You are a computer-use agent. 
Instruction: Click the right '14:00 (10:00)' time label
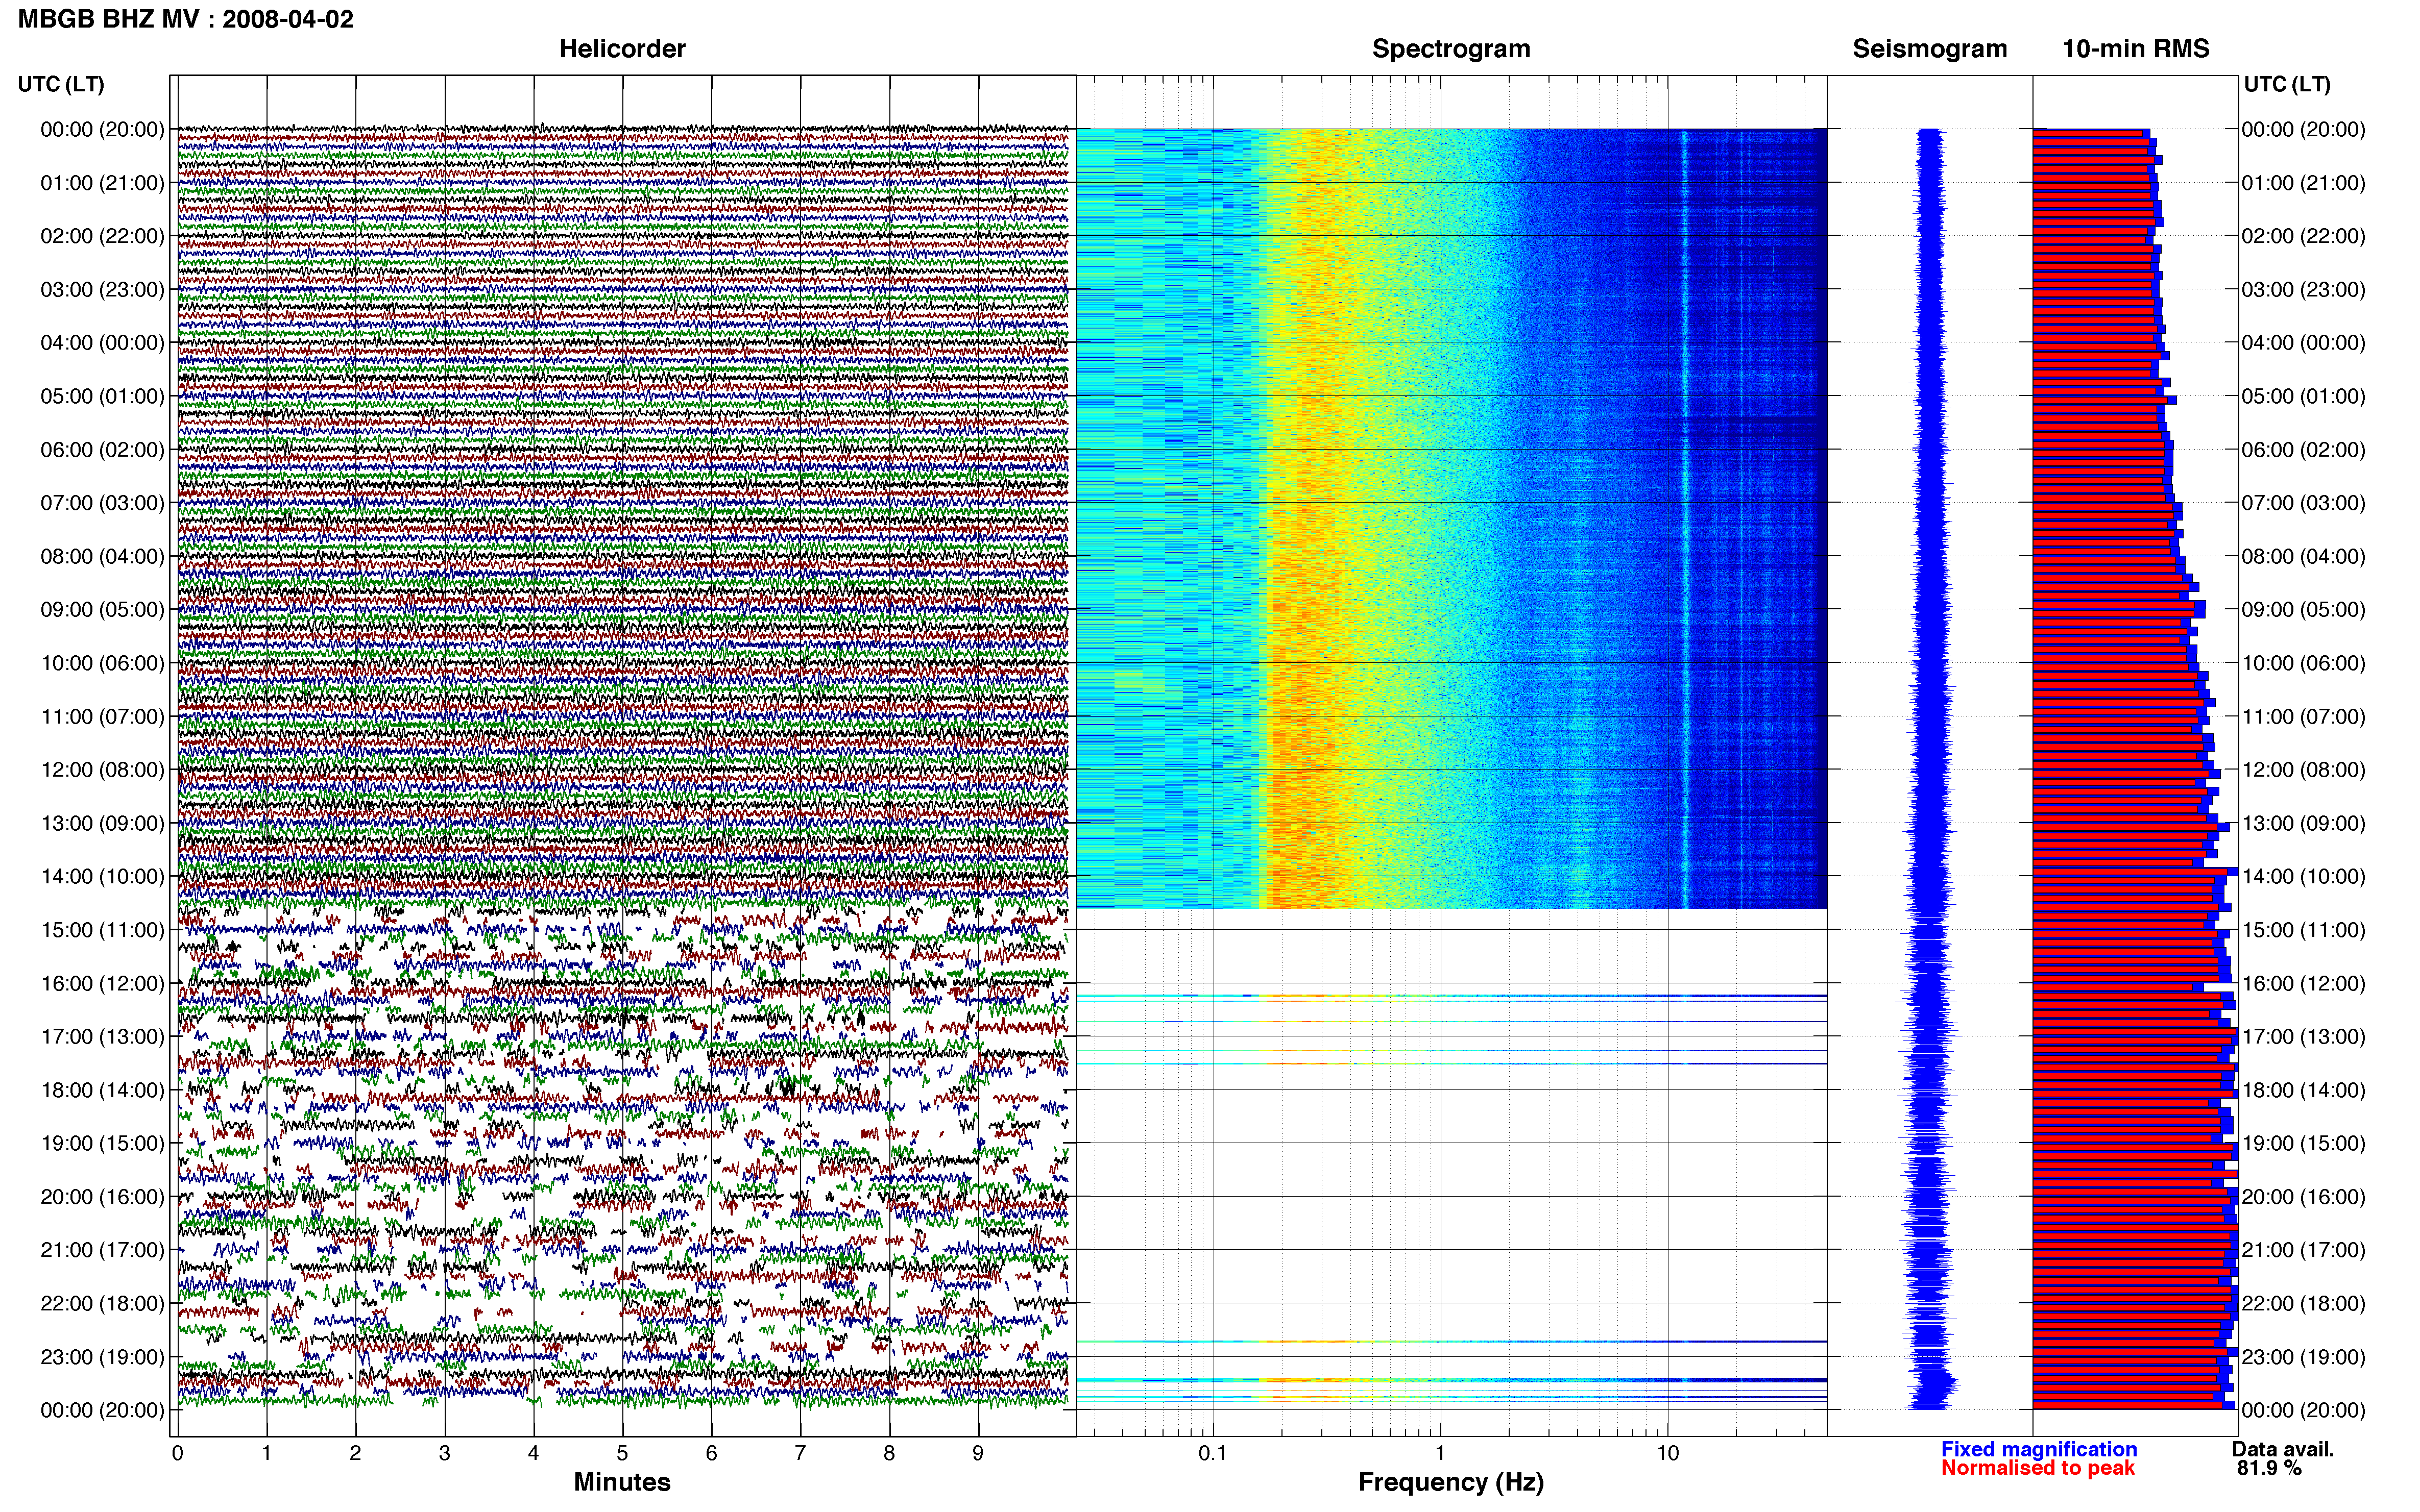[2303, 877]
